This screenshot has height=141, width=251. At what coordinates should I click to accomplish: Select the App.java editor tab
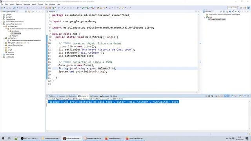click(x=52, y=11)
